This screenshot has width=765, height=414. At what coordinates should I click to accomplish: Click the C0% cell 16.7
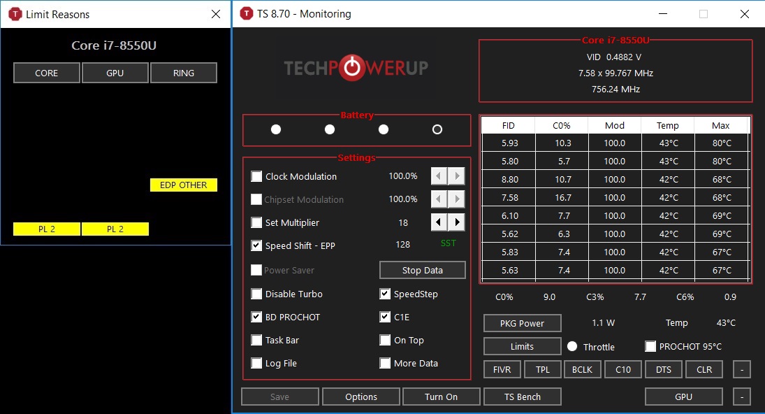tap(563, 197)
